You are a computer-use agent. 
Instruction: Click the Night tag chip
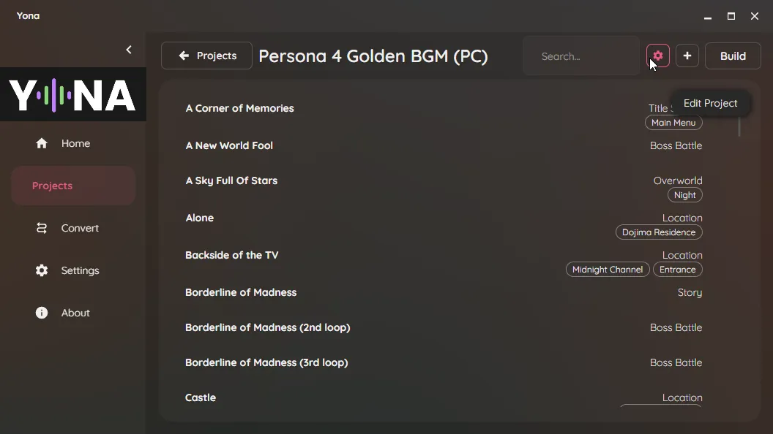tap(684, 195)
